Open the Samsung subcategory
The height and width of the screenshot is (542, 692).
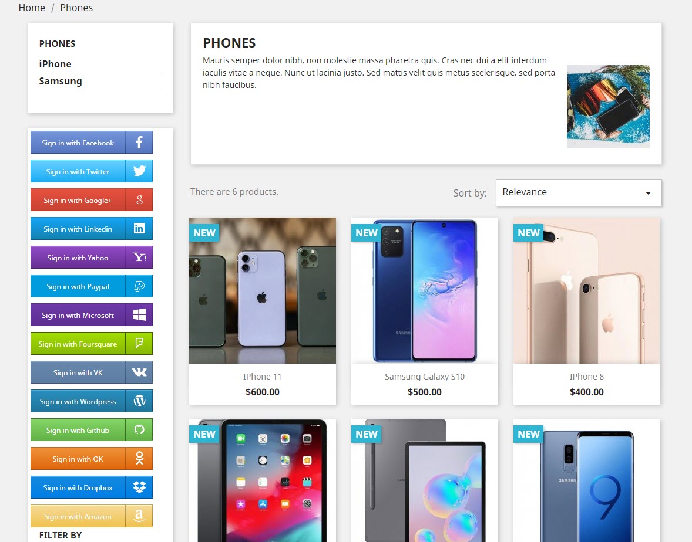point(61,81)
